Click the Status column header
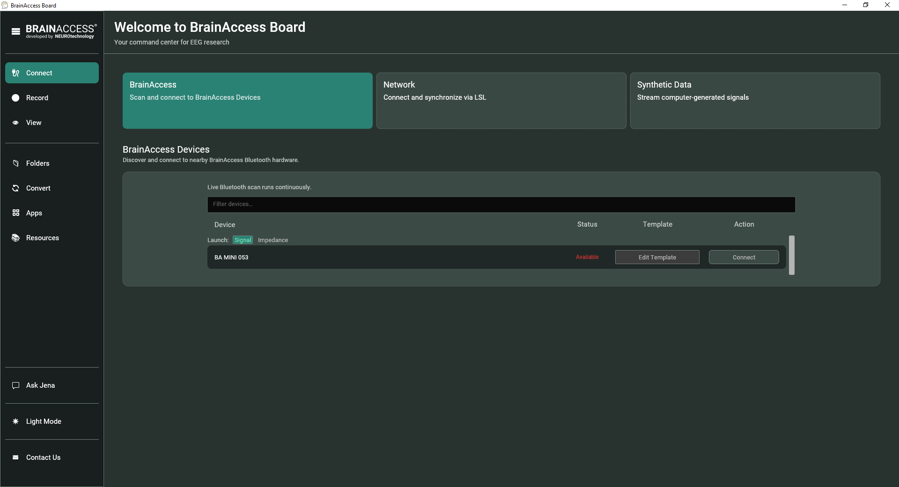 [x=587, y=224]
